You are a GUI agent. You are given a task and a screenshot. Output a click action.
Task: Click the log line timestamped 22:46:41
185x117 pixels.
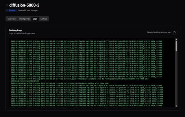[x=86, y=50]
